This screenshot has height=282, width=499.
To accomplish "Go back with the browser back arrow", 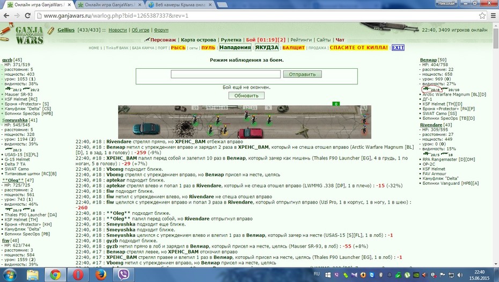I will pyautogui.click(x=6, y=16).
